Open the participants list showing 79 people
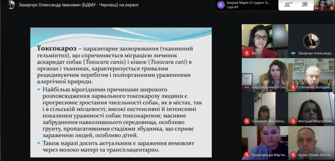The image size is (335, 161). (x=288, y=4)
